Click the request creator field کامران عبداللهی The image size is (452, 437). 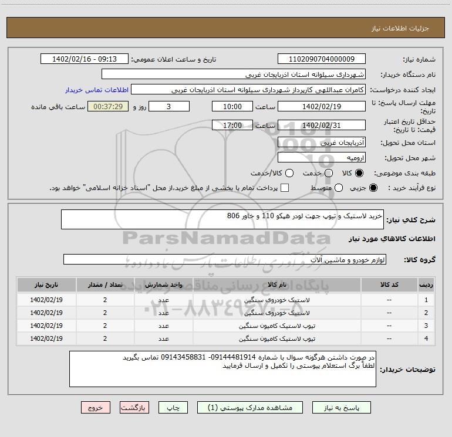click(x=248, y=90)
